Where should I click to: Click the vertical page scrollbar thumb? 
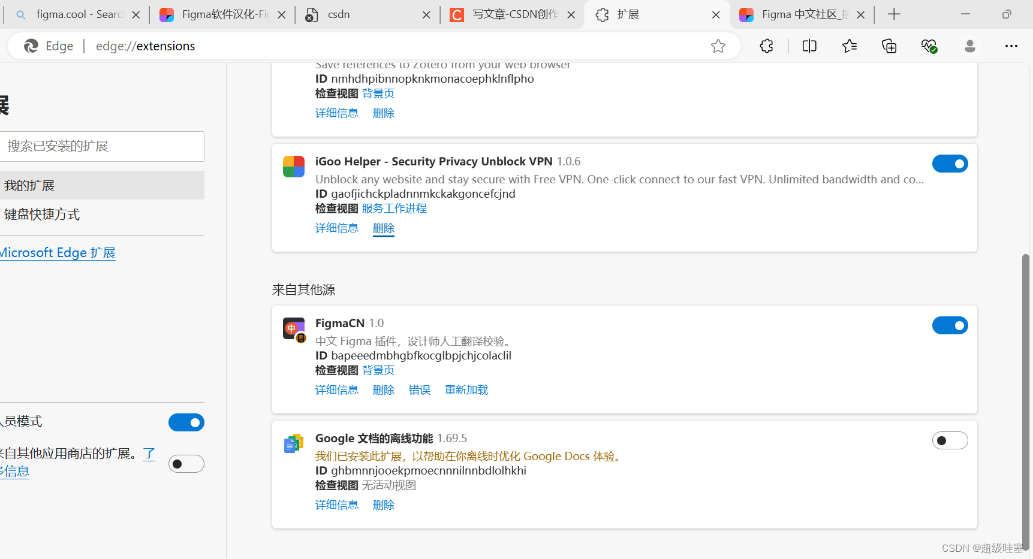point(1026,401)
